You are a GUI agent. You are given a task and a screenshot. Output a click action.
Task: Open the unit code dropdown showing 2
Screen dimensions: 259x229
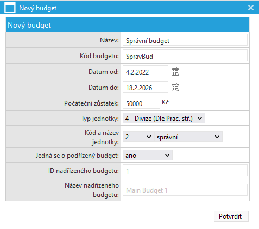[x=138, y=137]
